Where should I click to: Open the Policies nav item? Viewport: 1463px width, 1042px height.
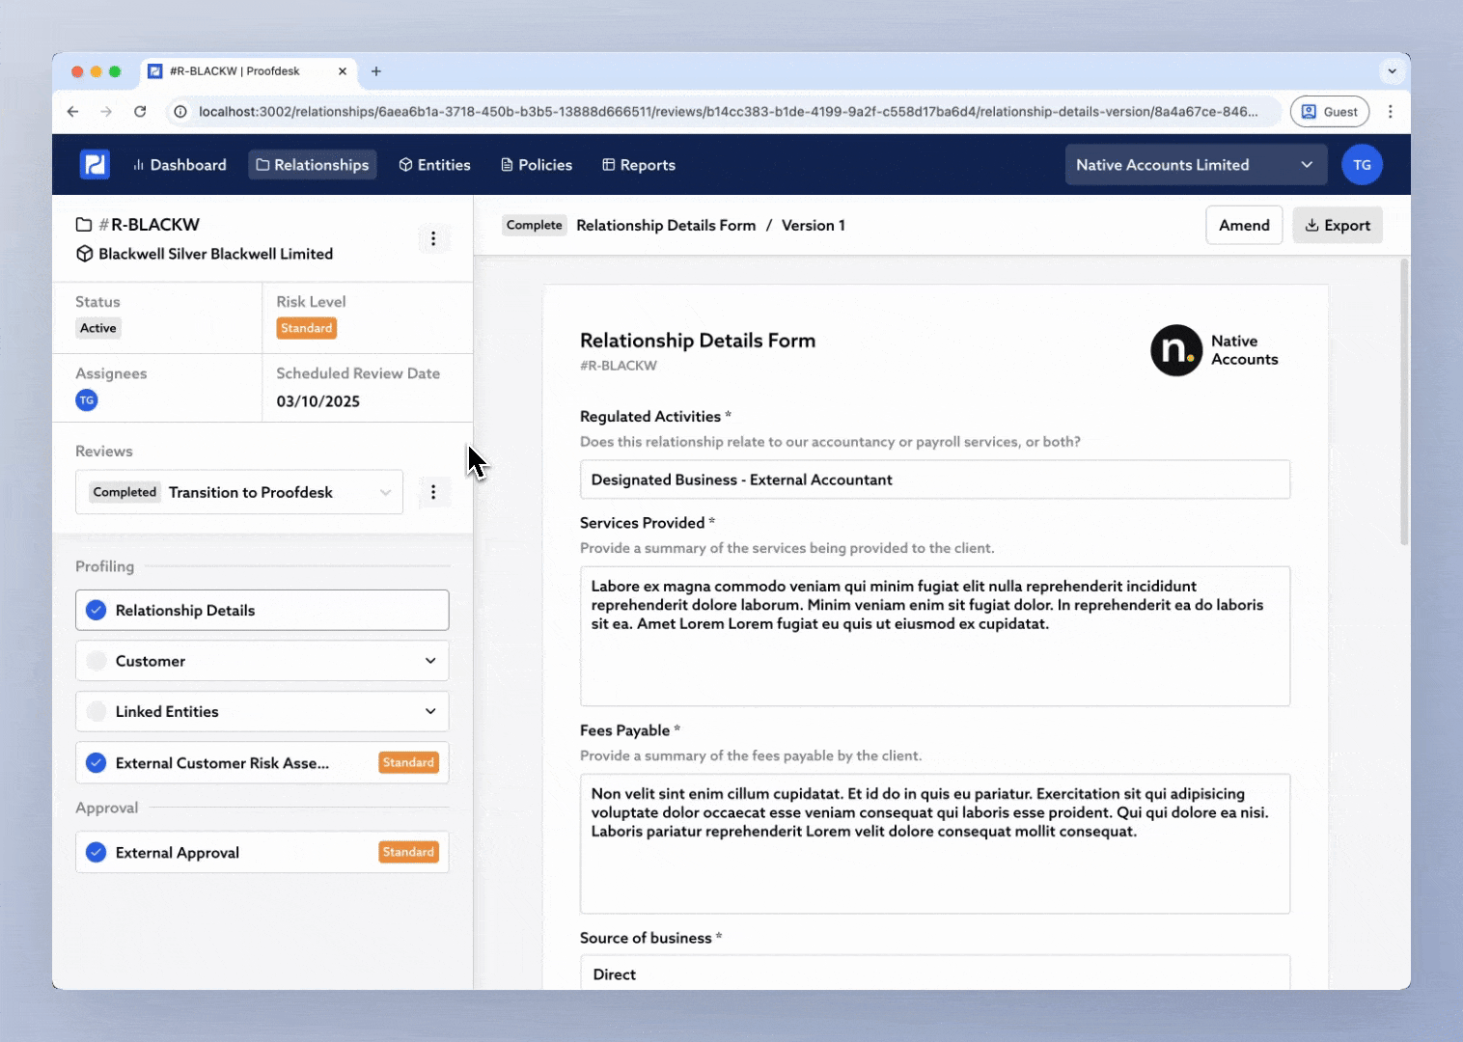537,165
